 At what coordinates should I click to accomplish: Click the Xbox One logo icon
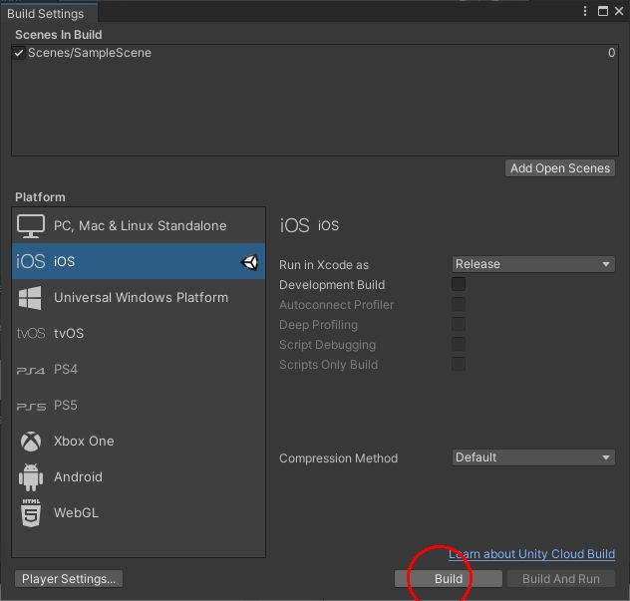[x=31, y=442]
